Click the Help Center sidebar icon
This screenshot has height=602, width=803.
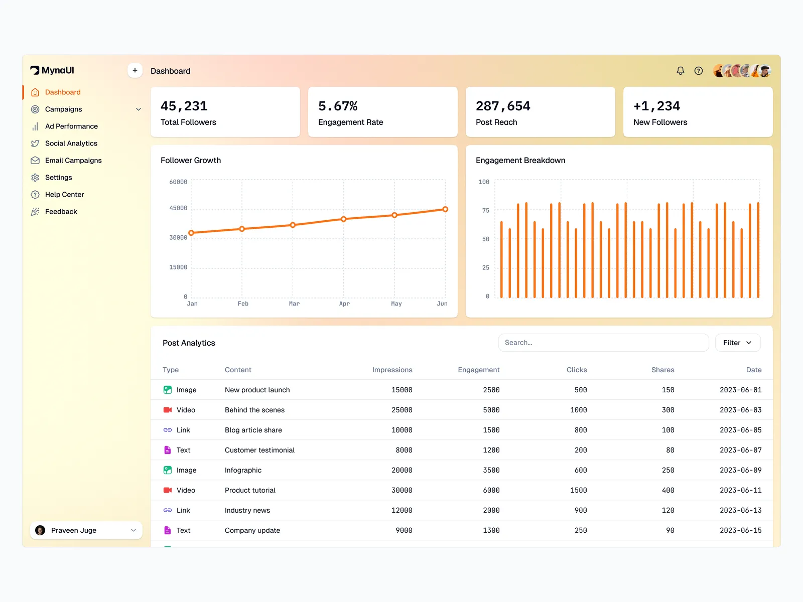pos(35,195)
